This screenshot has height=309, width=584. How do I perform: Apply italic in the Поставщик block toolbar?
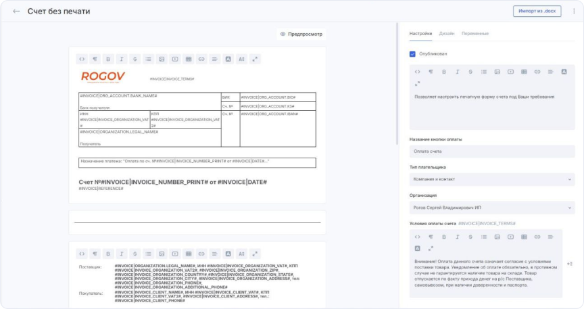[x=122, y=254]
